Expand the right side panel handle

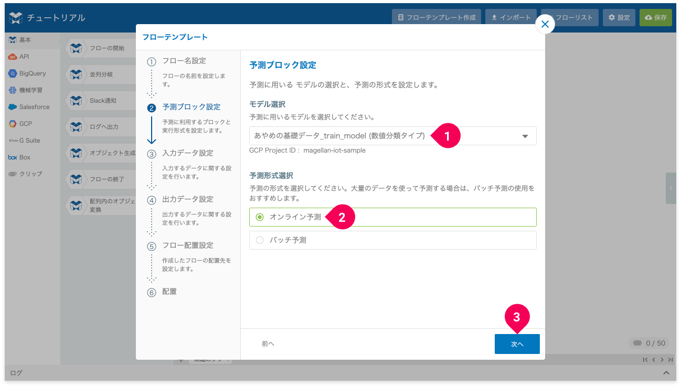pyautogui.click(x=671, y=188)
